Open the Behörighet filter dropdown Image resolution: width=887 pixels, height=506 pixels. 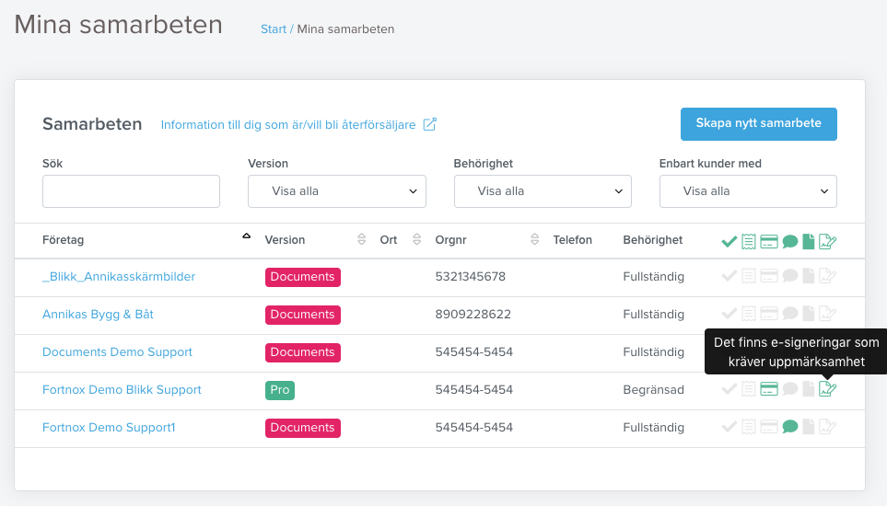543,190
